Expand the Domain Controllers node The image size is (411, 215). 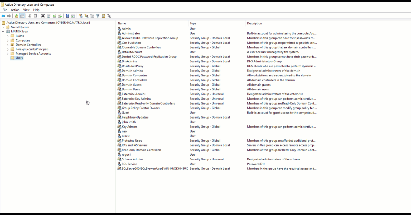[x=8, y=45]
